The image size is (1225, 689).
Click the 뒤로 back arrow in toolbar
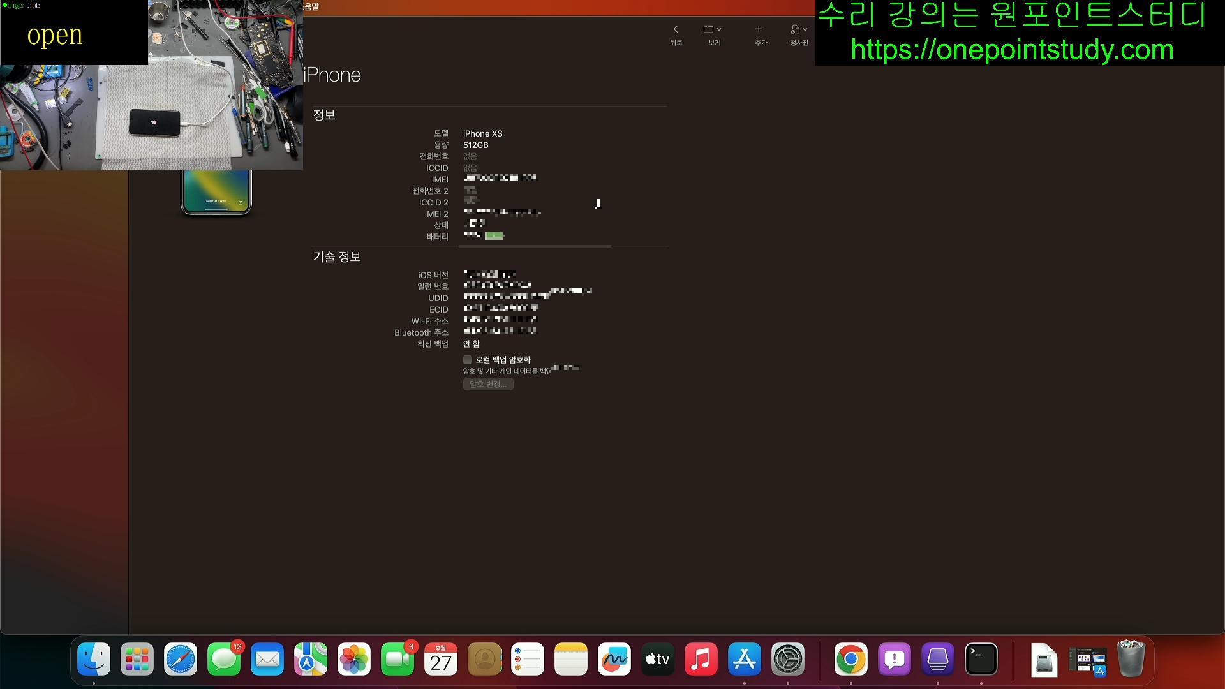coord(676,30)
